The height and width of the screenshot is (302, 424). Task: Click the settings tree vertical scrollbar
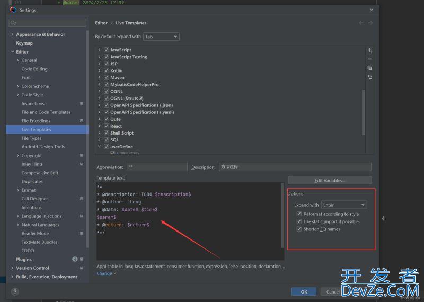pos(87,139)
